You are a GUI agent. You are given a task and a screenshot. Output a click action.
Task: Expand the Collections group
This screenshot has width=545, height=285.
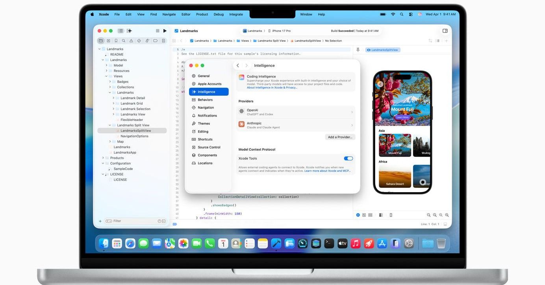(110, 87)
